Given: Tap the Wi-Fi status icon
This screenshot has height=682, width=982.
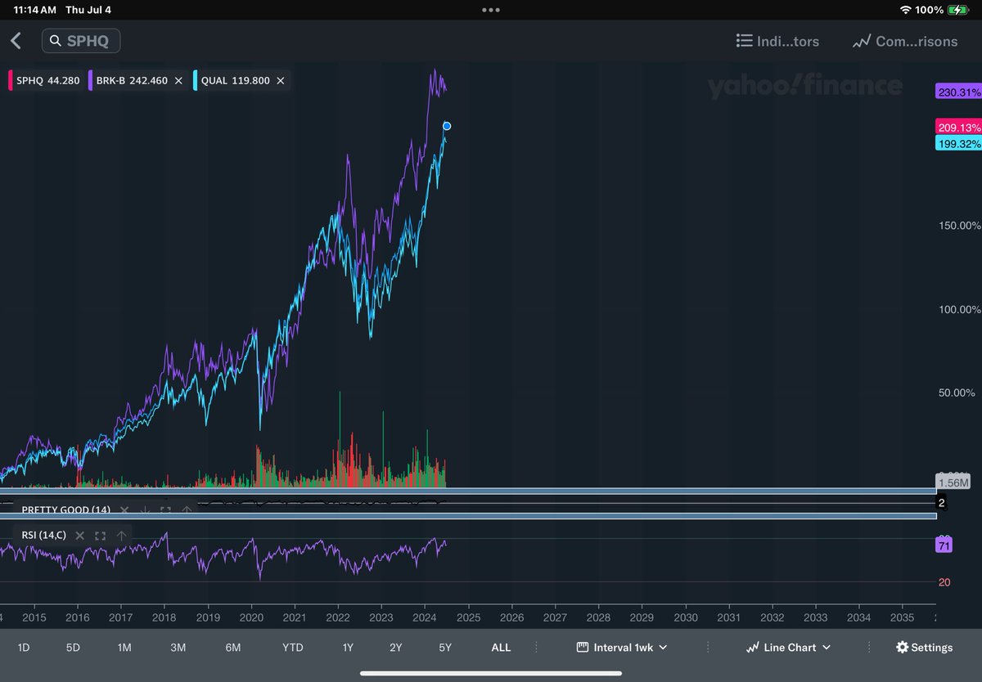Looking at the screenshot, I should pos(905,10).
